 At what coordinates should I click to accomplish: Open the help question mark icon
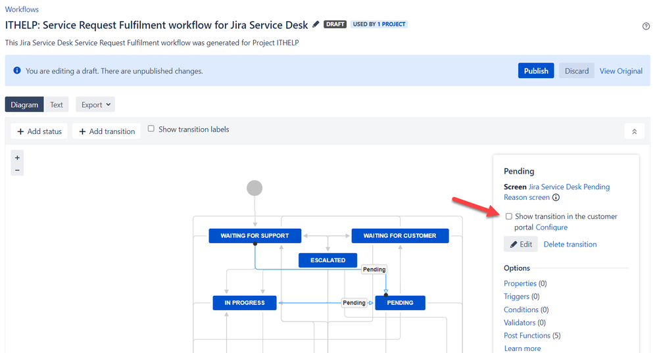click(x=646, y=26)
